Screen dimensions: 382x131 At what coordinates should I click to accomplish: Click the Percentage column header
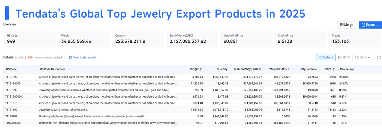point(347,69)
